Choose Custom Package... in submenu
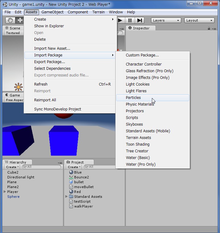The image size is (220, 233). pyautogui.click(x=153, y=55)
